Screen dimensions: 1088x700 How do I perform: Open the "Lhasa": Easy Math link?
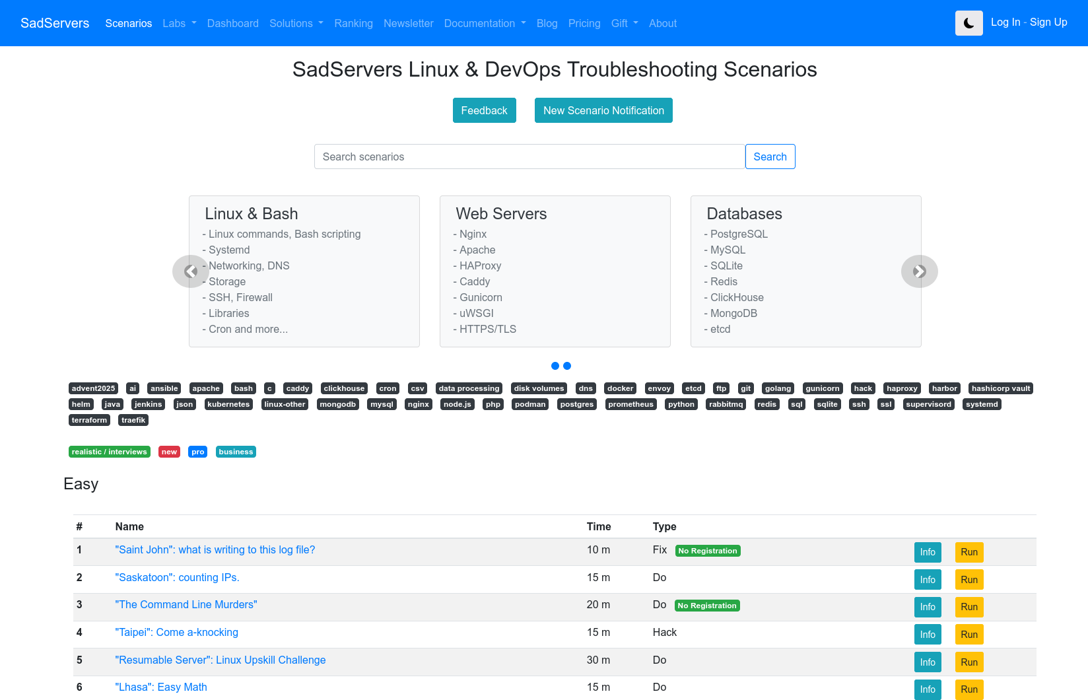point(161,687)
